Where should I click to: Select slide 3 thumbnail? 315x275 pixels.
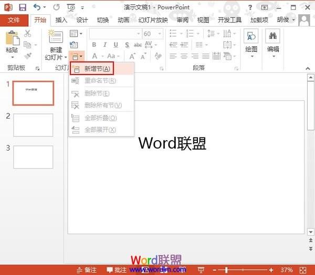(33, 157)
